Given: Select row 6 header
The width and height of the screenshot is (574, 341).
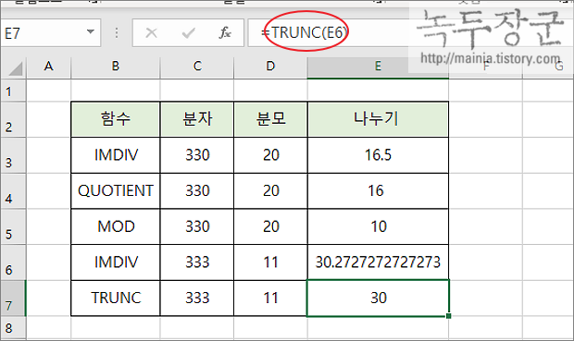Looking at the screenshot, I should 13,262.
